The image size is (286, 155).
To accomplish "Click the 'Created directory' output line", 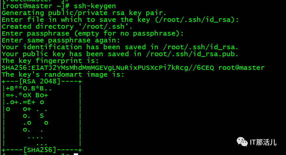I will pyautogui.click(x=67, y=27).
